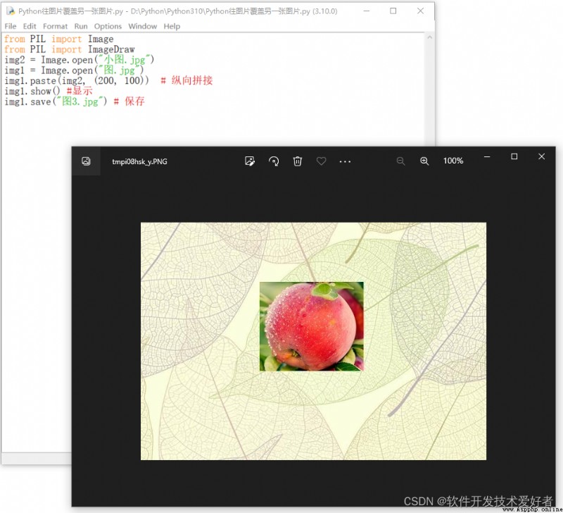Minimize the IDLE editor window

(366, 11)
